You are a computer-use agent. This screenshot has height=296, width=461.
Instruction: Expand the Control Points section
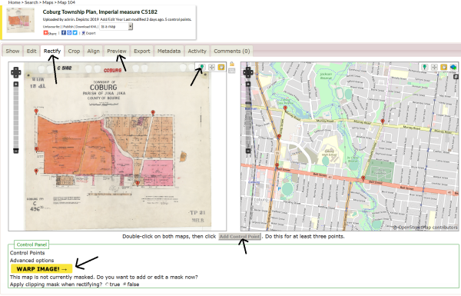click(28, 253)
